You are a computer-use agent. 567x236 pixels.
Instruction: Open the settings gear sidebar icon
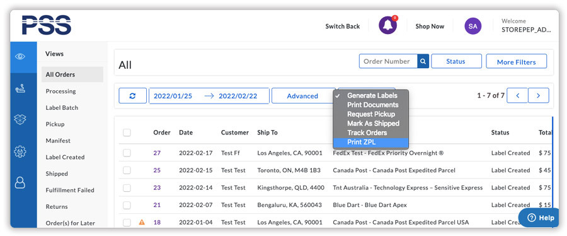[20, 151]
